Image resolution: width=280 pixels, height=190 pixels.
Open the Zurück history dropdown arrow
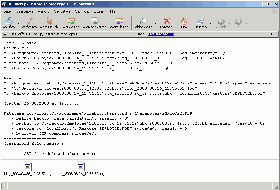(x=230, y=23)
